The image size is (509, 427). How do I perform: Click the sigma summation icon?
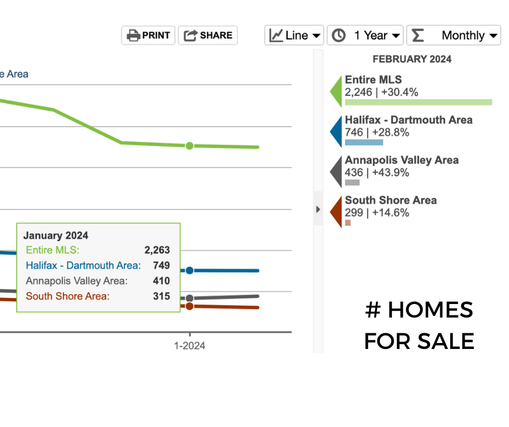(418, 35)
